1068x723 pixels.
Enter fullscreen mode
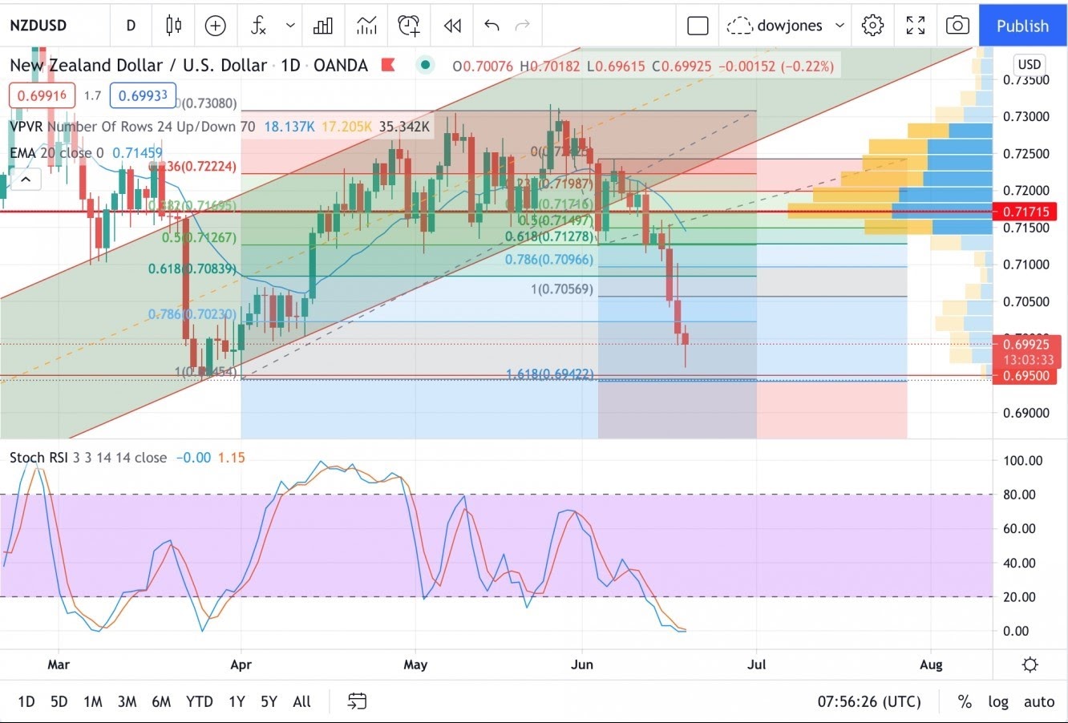point(916,26)
